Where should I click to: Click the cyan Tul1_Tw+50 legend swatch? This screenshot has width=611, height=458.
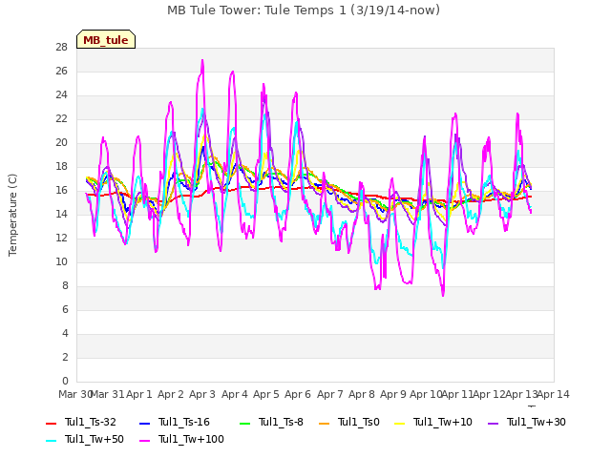coord(51,441)
